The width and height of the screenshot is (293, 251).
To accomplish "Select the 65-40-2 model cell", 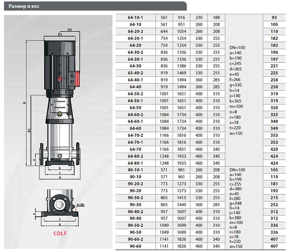I will [136, 72].
